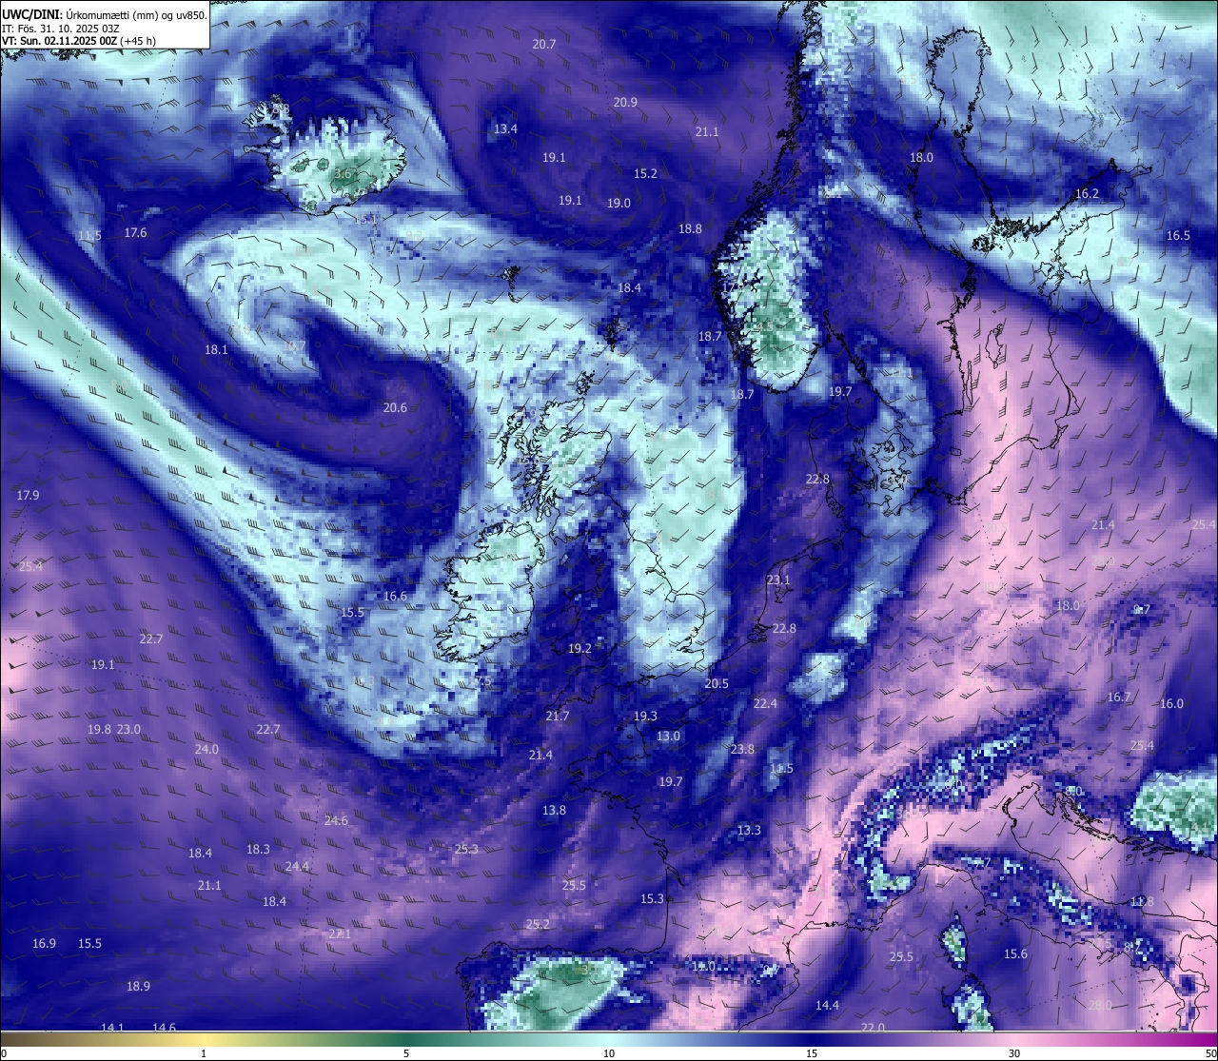Click the 19.8 value label

[x=99, y=730]
